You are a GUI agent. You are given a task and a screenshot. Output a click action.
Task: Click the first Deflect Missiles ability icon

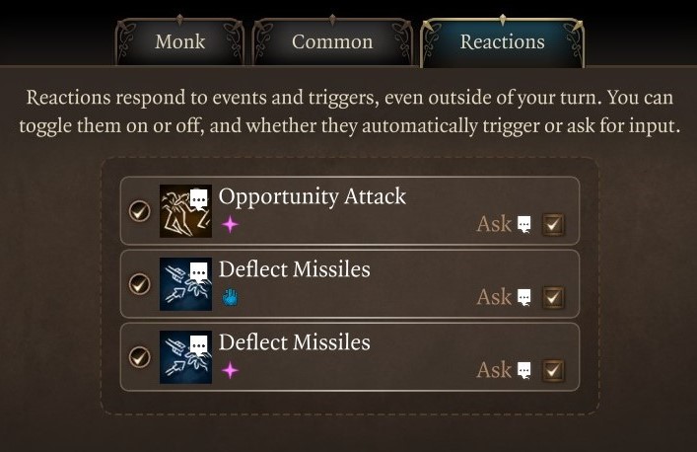pos(185,283)
